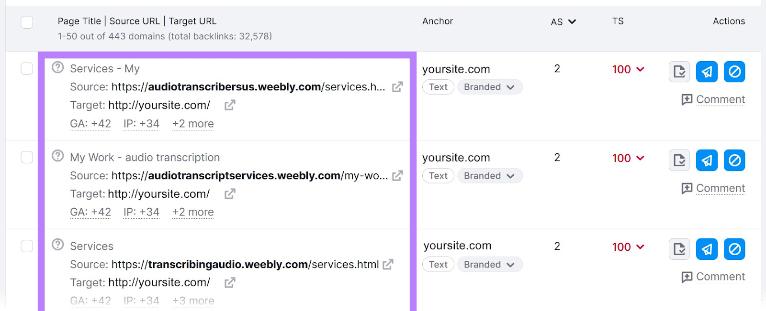
Task: Check the My Work - audio transcription row
Action: point(27,157)
